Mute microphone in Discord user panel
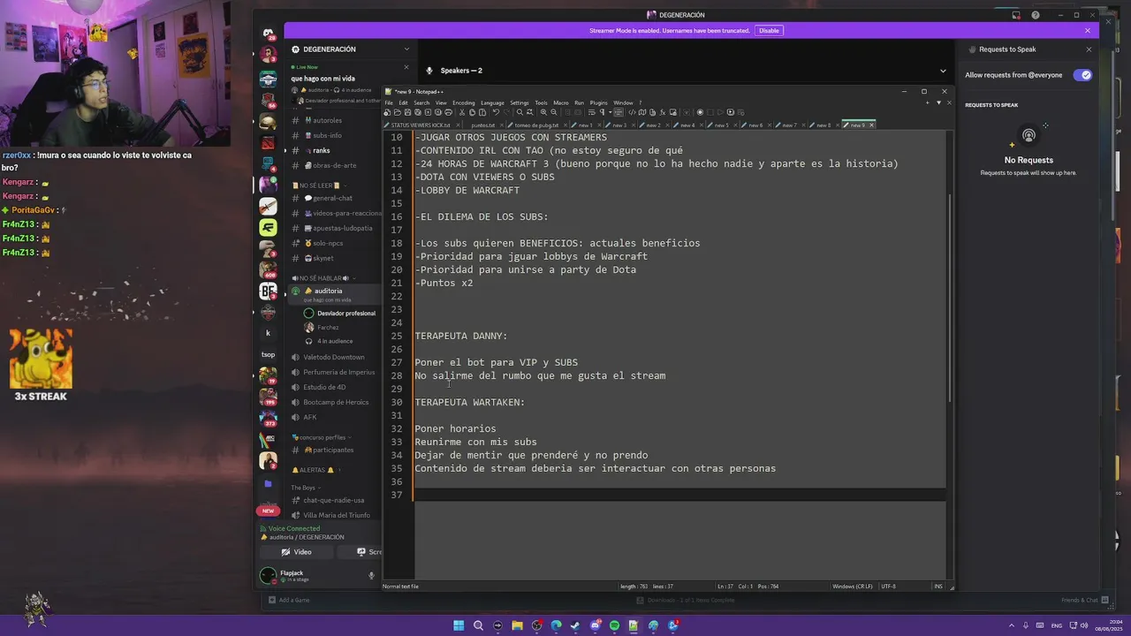 371,576
